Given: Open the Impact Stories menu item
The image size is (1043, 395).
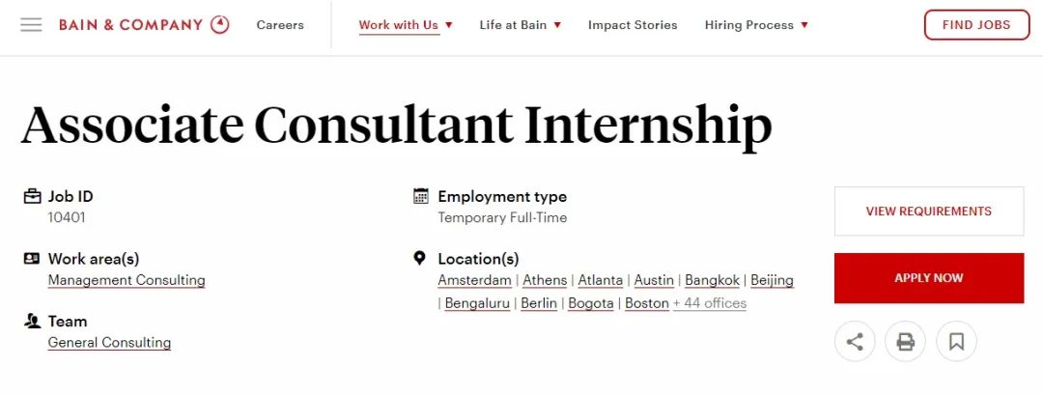Looking at the screenshot, I should pos(633,25).
